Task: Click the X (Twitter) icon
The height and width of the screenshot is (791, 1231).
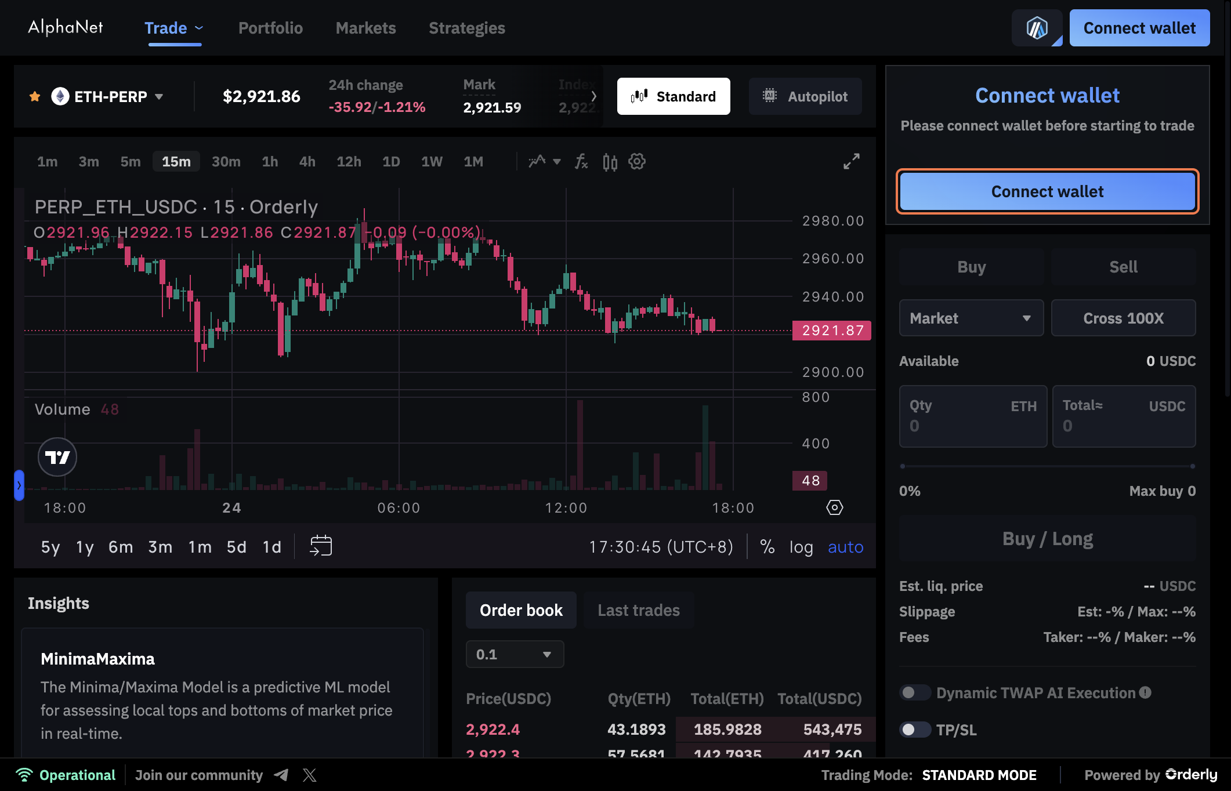Action: (310, 775)
